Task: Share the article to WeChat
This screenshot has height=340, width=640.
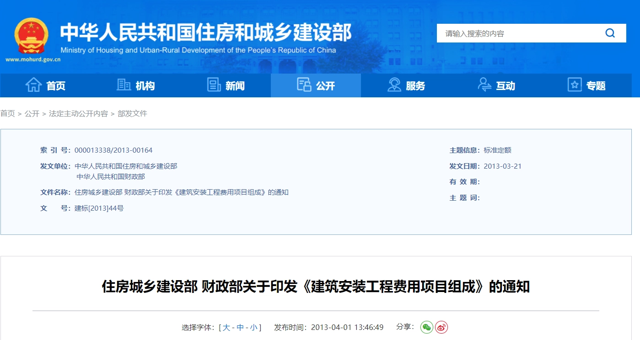Action: [x=426, y=327]
